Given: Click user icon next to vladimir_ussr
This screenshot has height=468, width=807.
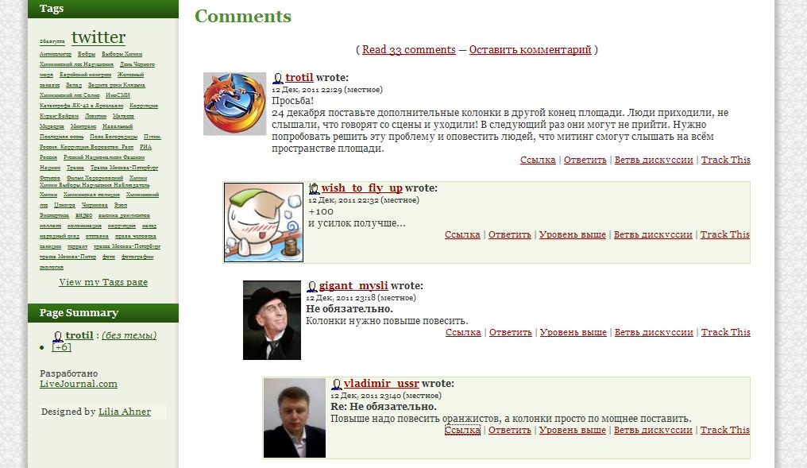Looking at the screenshot, I should (x=337, y=385).
